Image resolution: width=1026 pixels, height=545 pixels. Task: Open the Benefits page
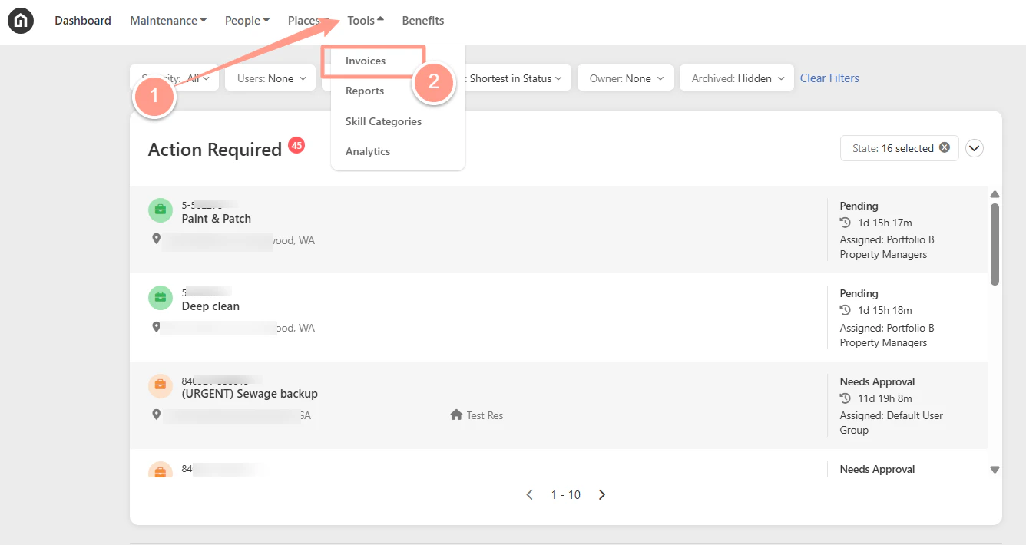click(x=423, y=21)
